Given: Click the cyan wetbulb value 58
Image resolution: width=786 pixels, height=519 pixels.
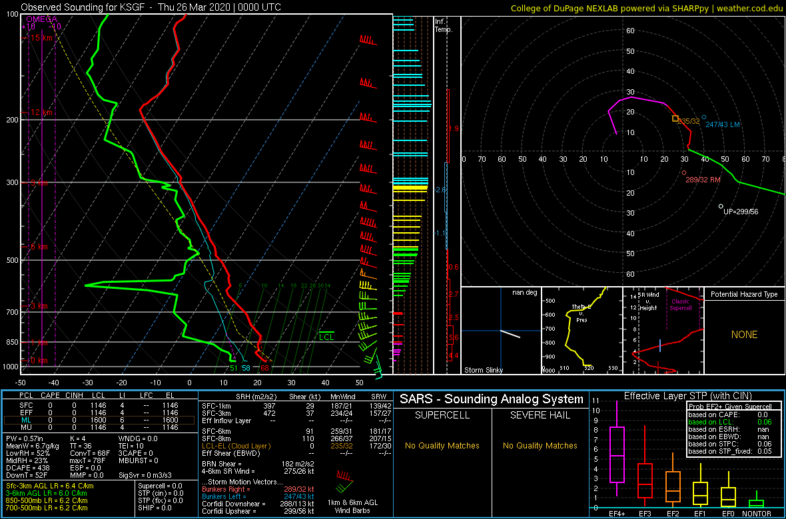Looking at the screenshot, I should pos(246,368).
